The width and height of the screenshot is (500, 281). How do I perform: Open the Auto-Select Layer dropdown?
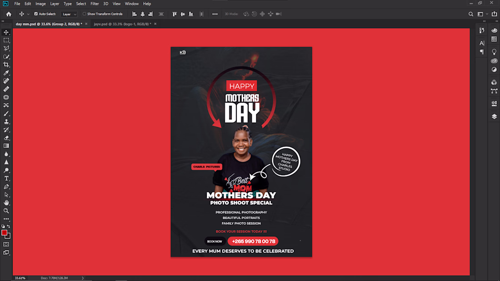tap(69, 14)
